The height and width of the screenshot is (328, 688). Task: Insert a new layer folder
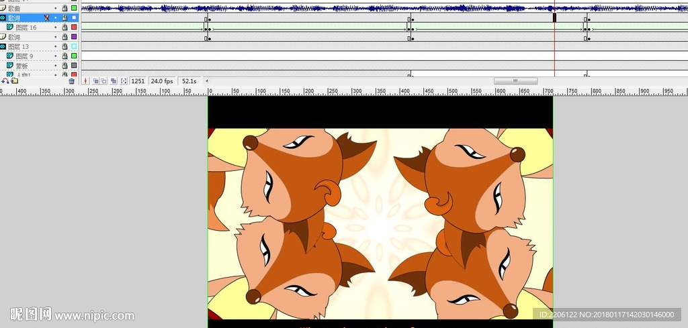[15, 81]
